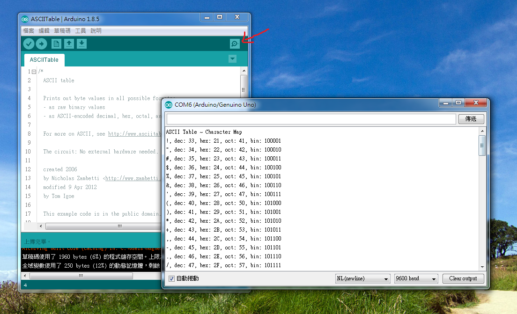Click the output line 'dec: 47, hex: 2F'

pyautogui.click(x=223, y=265)
